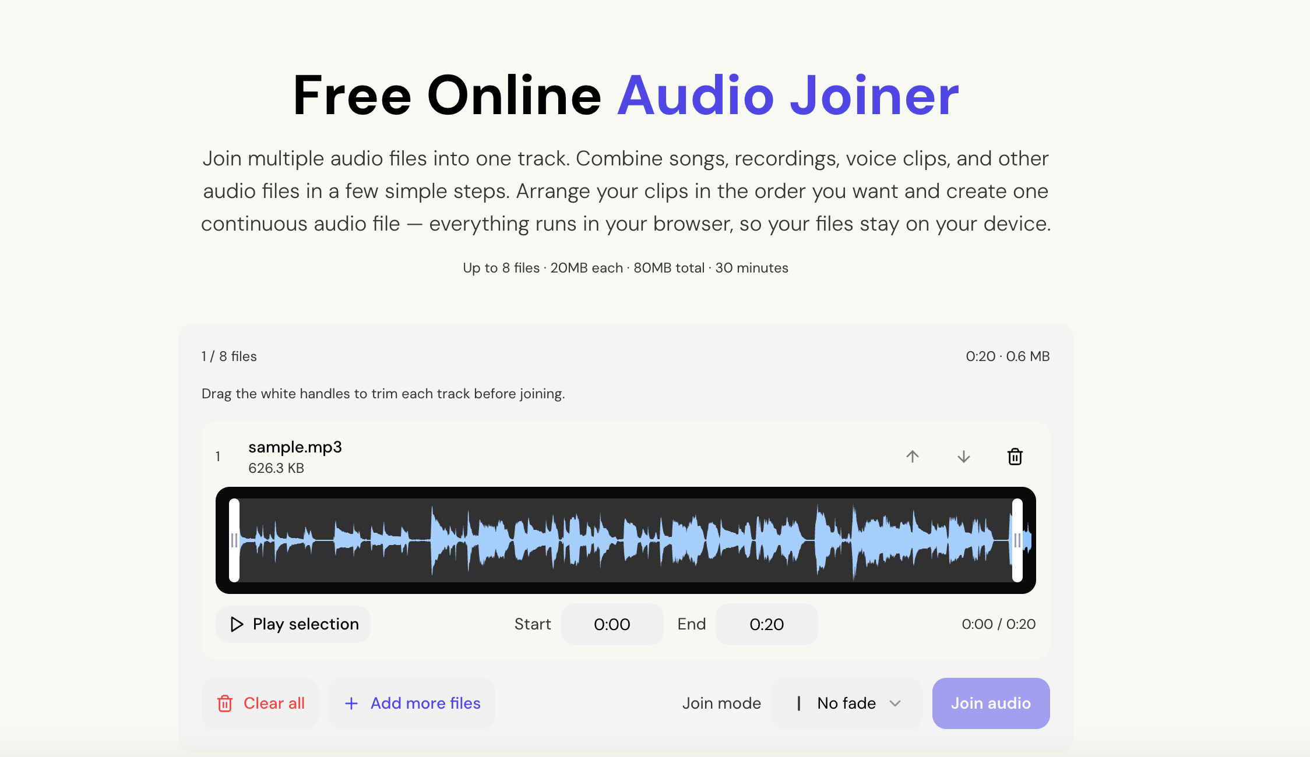Select the sample.mp3 file name
Viewport: 1310px width, 757px height.
tap(295, 447)
